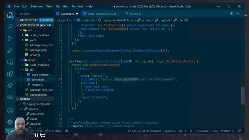
Task: Click the payload breadcrumb segment
Action: pos(165,20)
